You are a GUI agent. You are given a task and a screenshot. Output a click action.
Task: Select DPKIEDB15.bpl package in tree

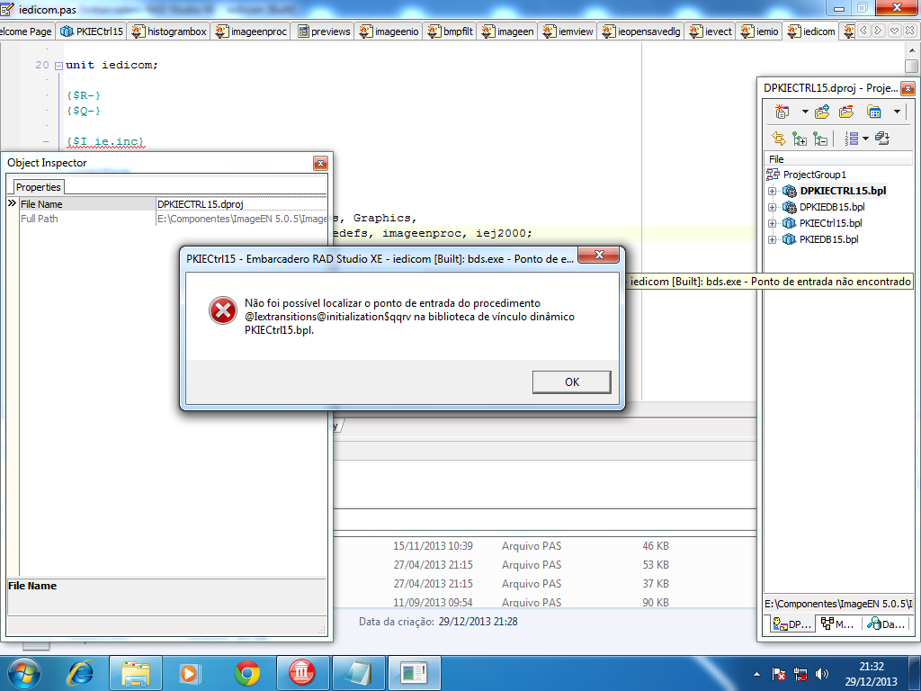832,207
